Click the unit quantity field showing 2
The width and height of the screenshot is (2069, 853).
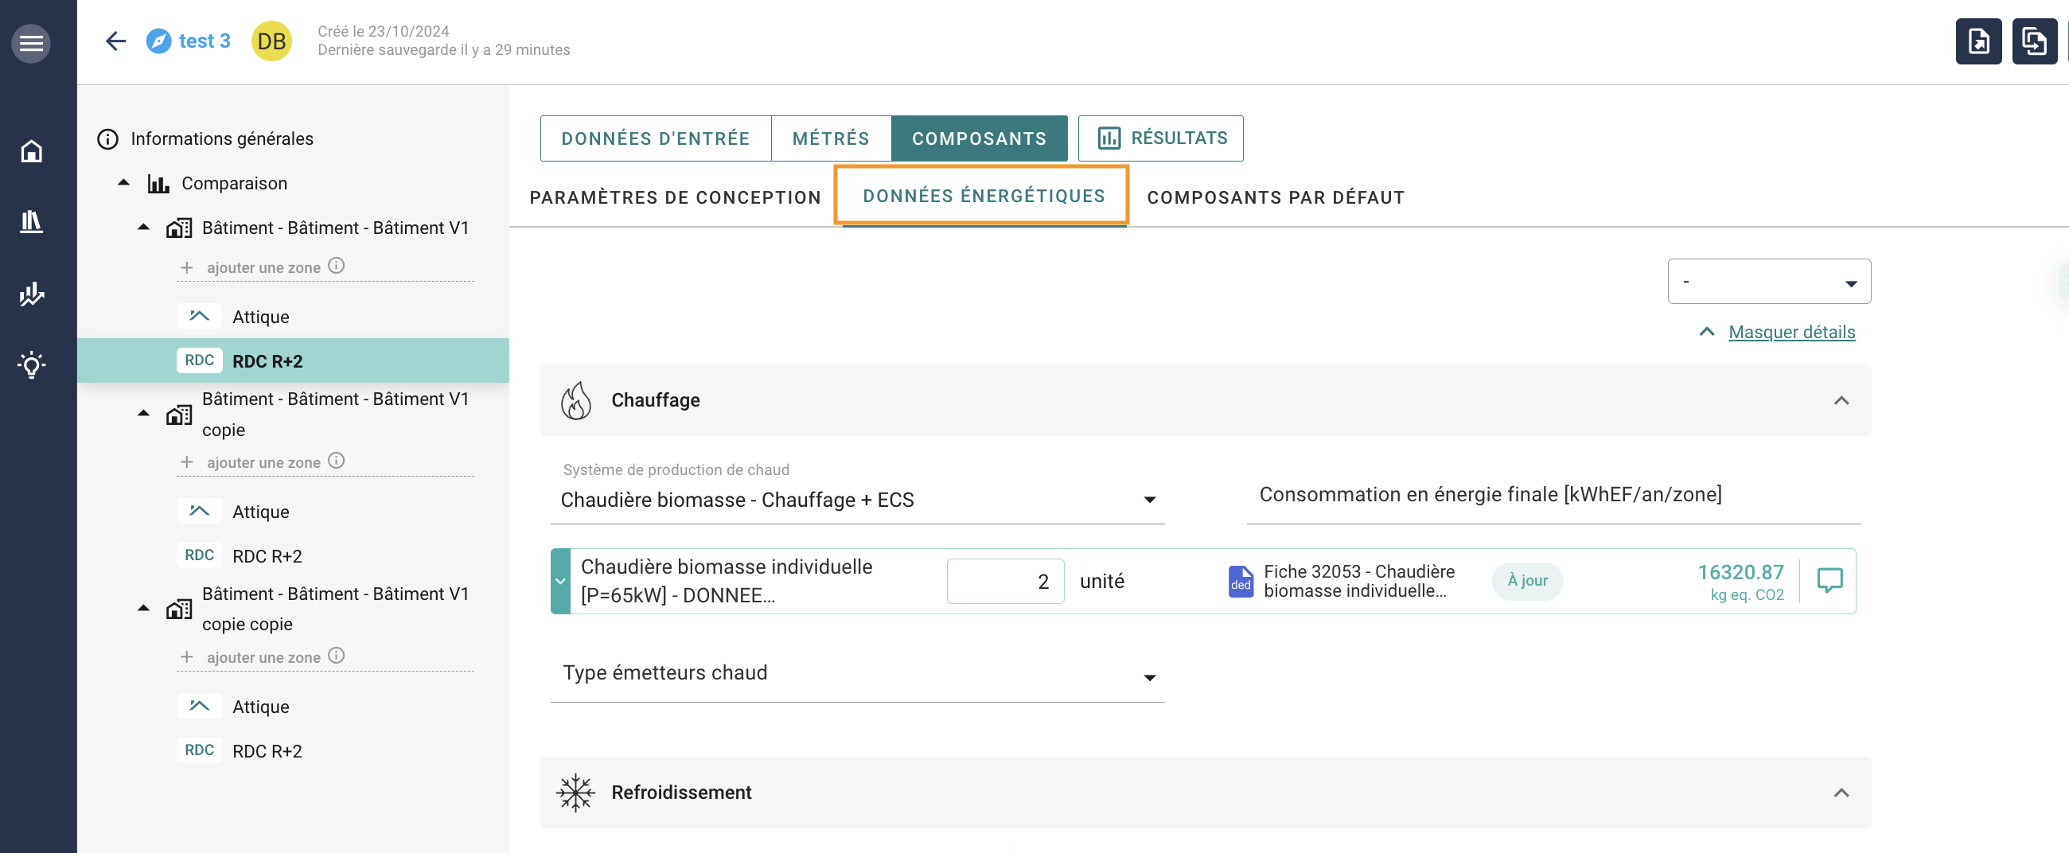point(1005,581)
